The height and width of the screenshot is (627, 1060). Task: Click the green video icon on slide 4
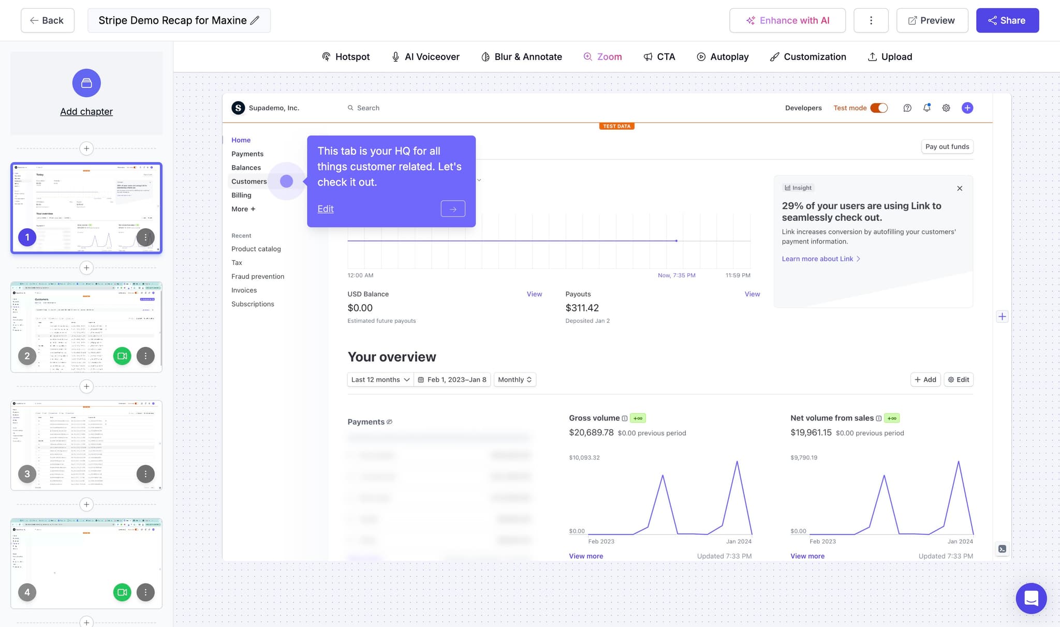click(122, 592)
